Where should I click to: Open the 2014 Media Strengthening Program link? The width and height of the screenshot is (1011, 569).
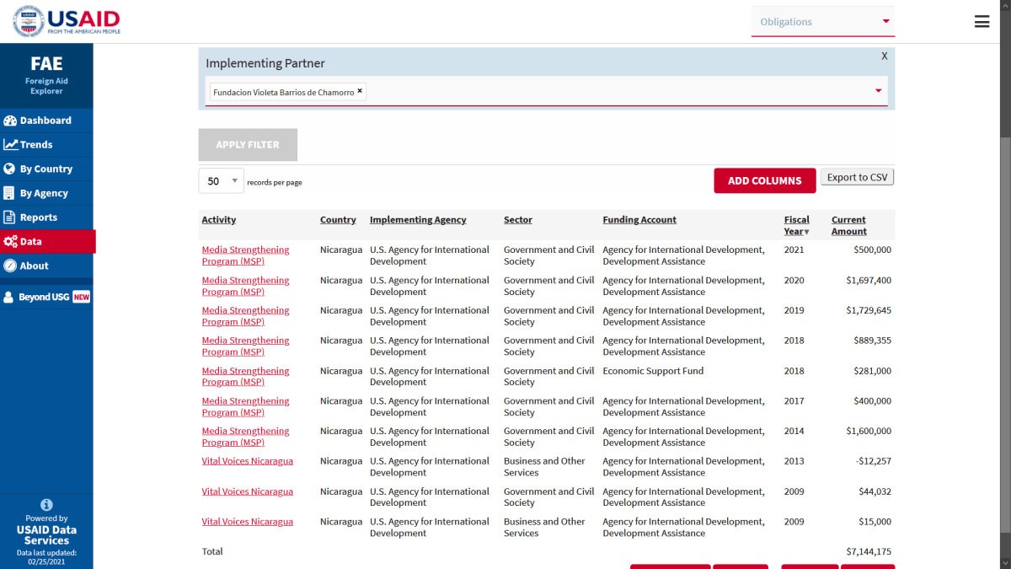coord(245,437)
